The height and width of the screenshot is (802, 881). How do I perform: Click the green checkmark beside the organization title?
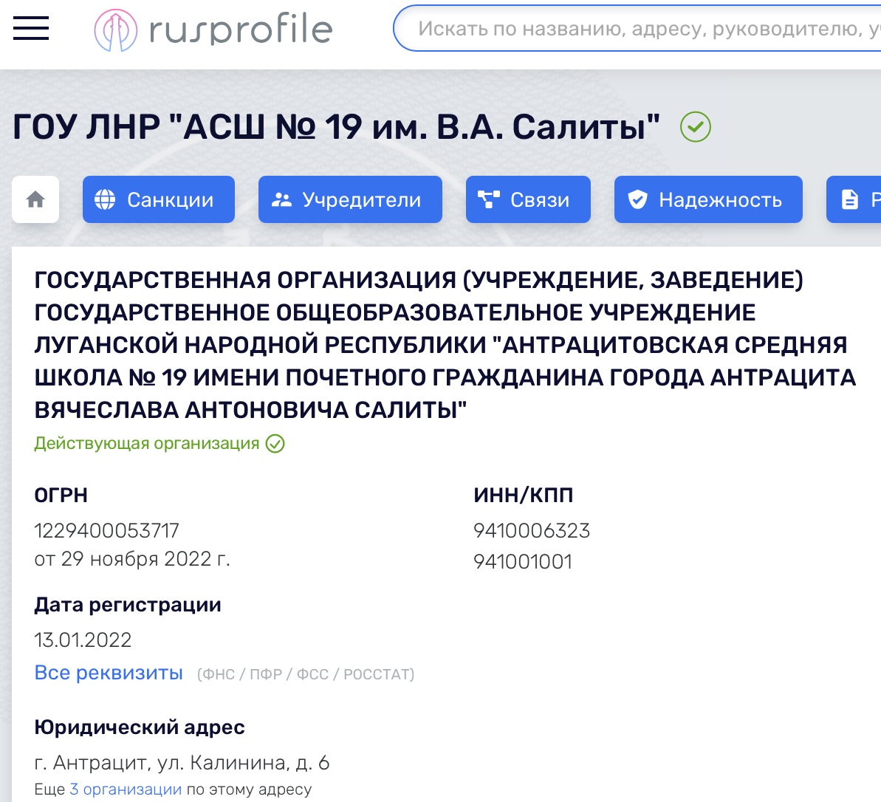[x=695, y=127]
